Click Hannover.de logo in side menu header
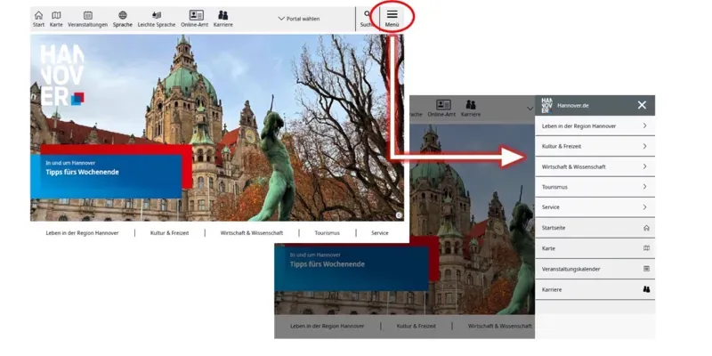 tap(546, 105)
